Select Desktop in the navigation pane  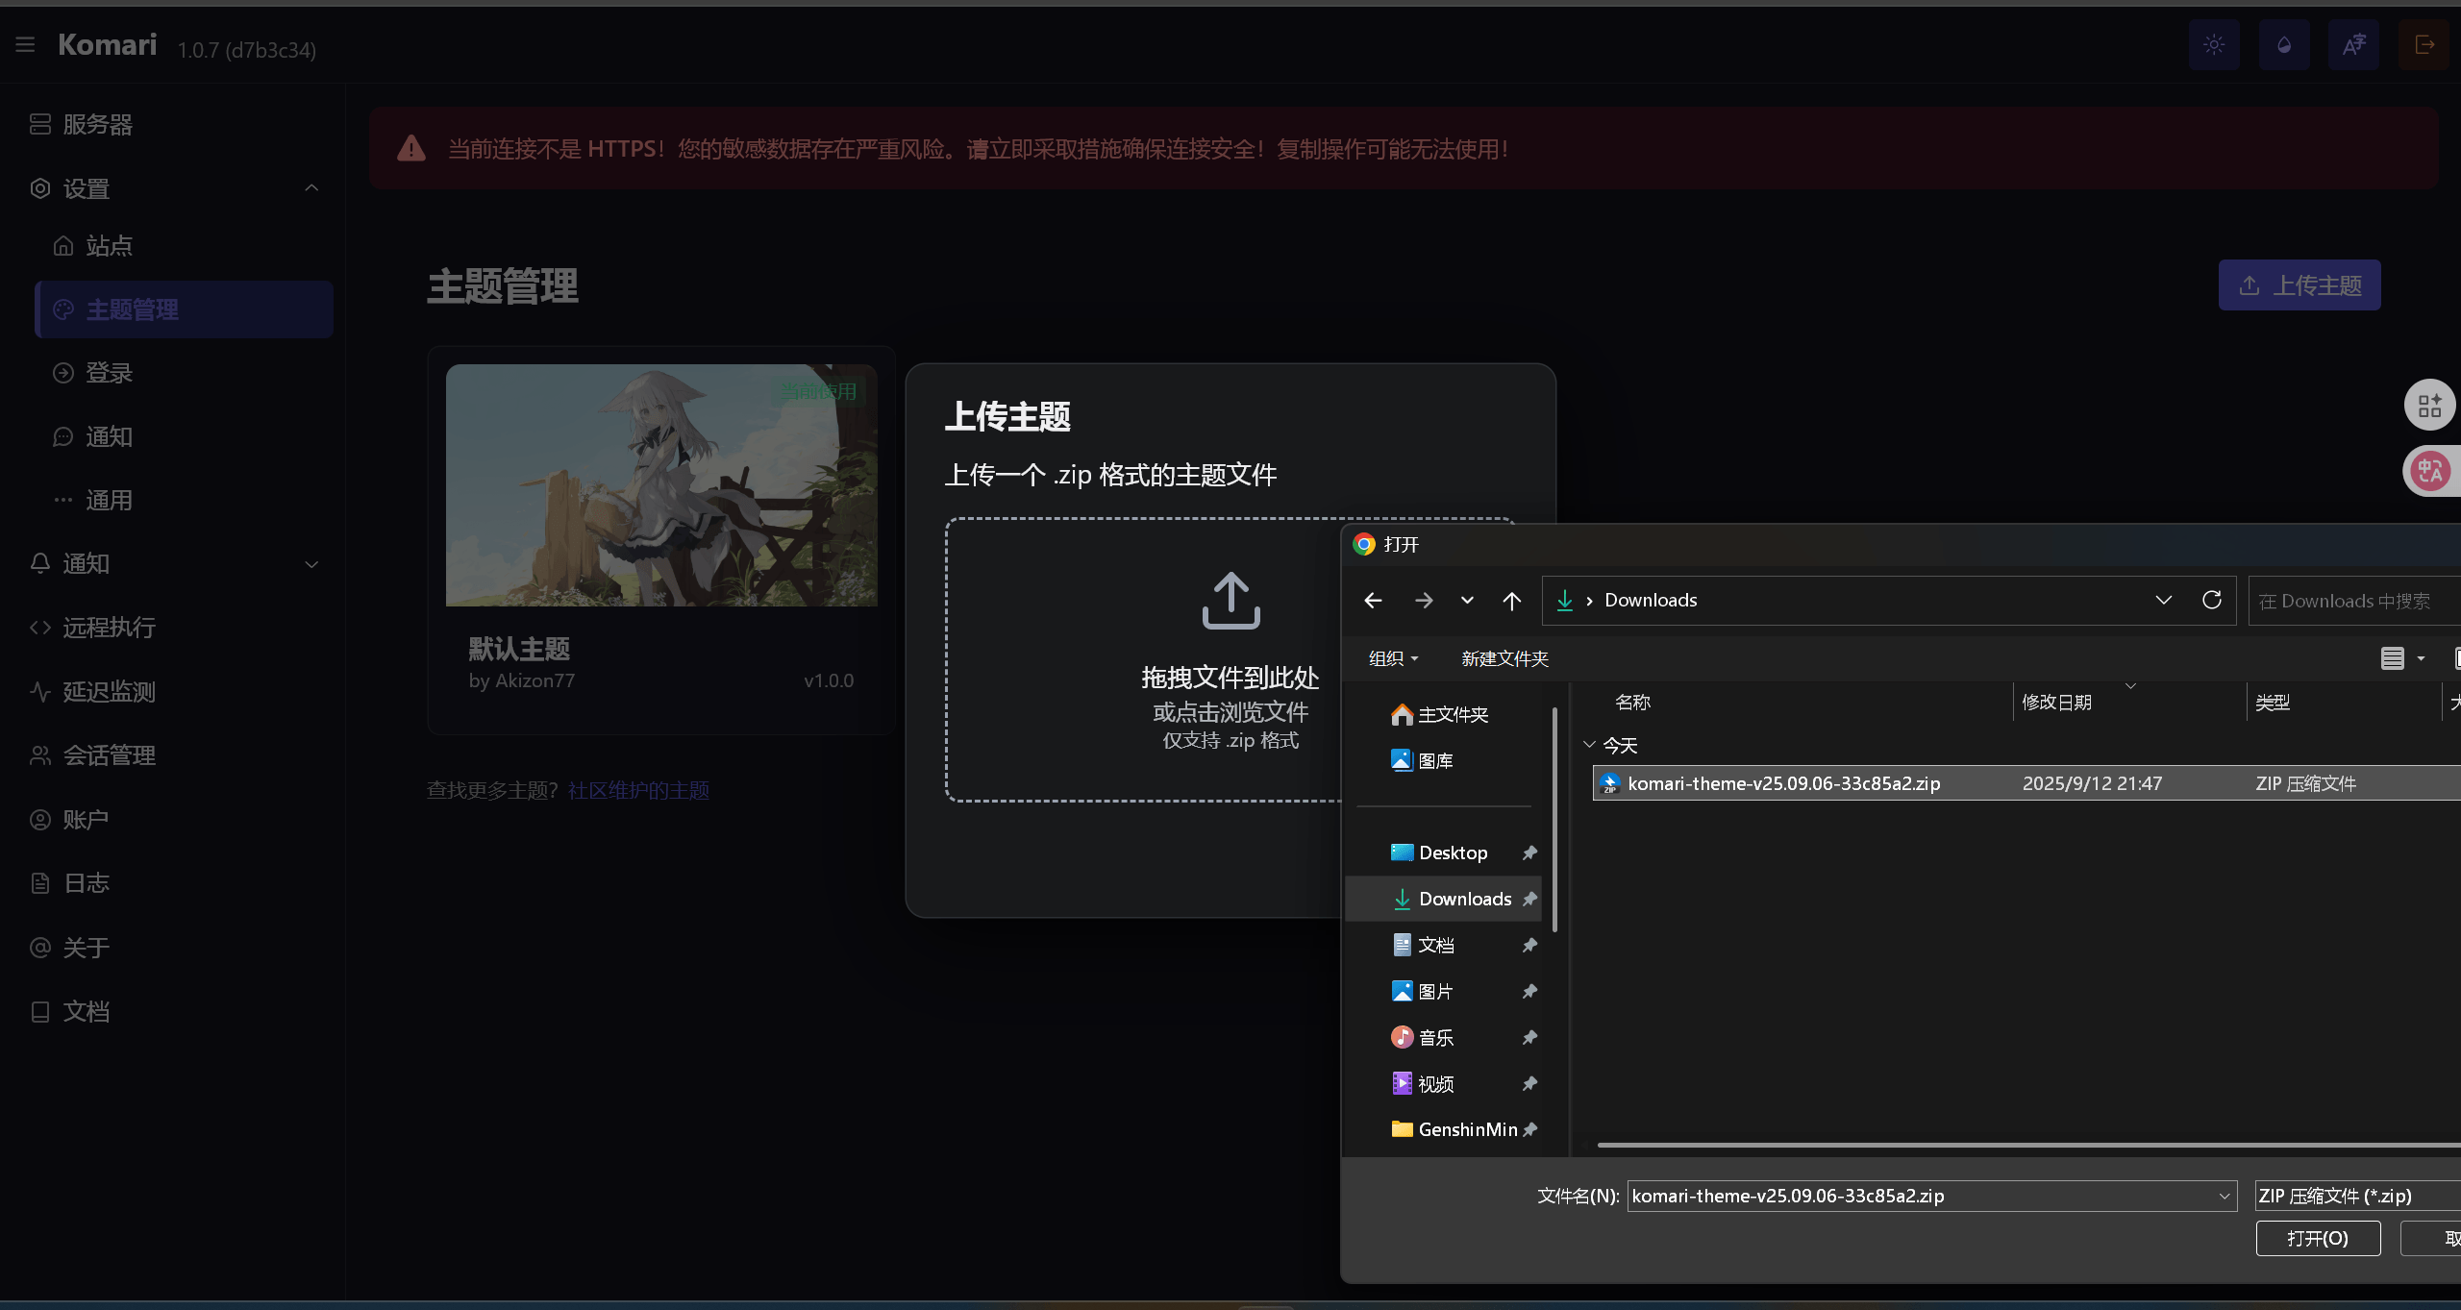(x=1453, y=853)
